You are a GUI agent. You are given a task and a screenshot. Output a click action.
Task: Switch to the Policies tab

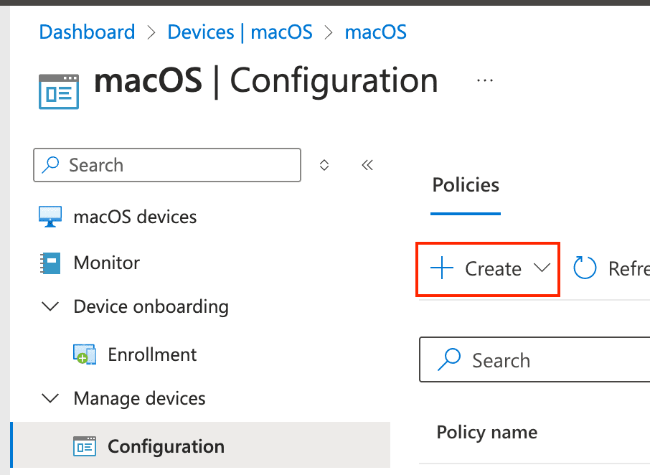pos(465,185)
